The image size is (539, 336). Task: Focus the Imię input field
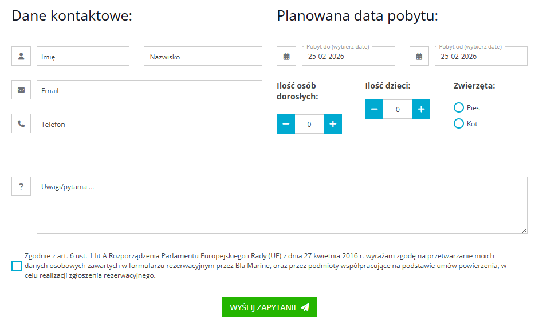pyautogui.click(x=83, y=56)
